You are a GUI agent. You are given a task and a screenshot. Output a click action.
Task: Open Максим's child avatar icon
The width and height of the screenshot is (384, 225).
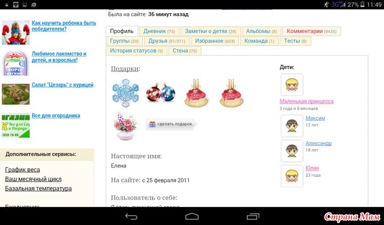click(292, 126)
